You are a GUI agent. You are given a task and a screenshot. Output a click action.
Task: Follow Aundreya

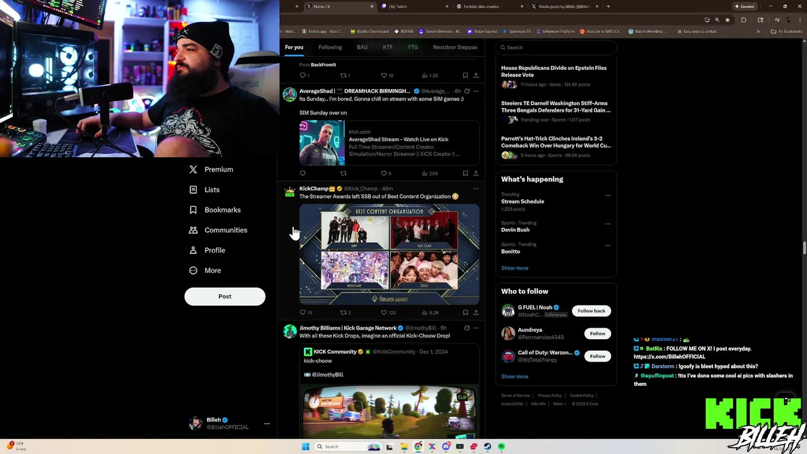pos(597,334)
